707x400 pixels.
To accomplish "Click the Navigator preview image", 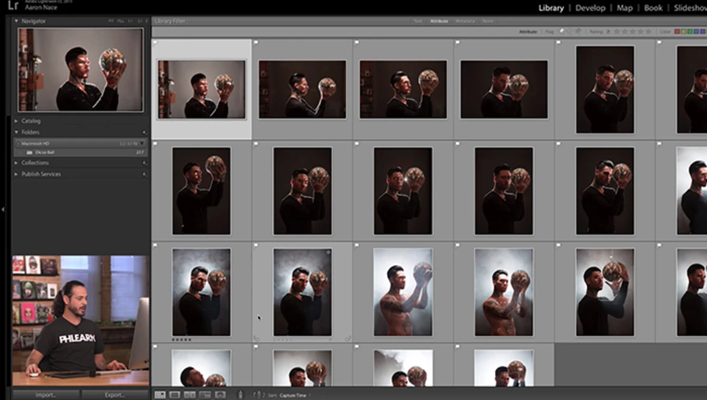I will coord(81,70).
